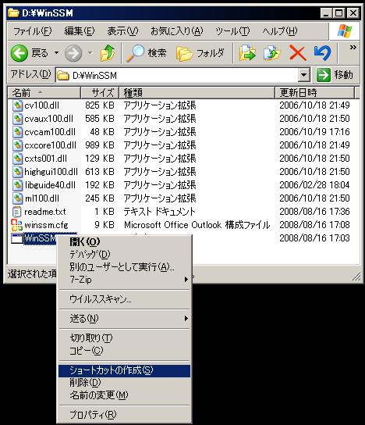Click the red X delete icon

pos(298,53)
